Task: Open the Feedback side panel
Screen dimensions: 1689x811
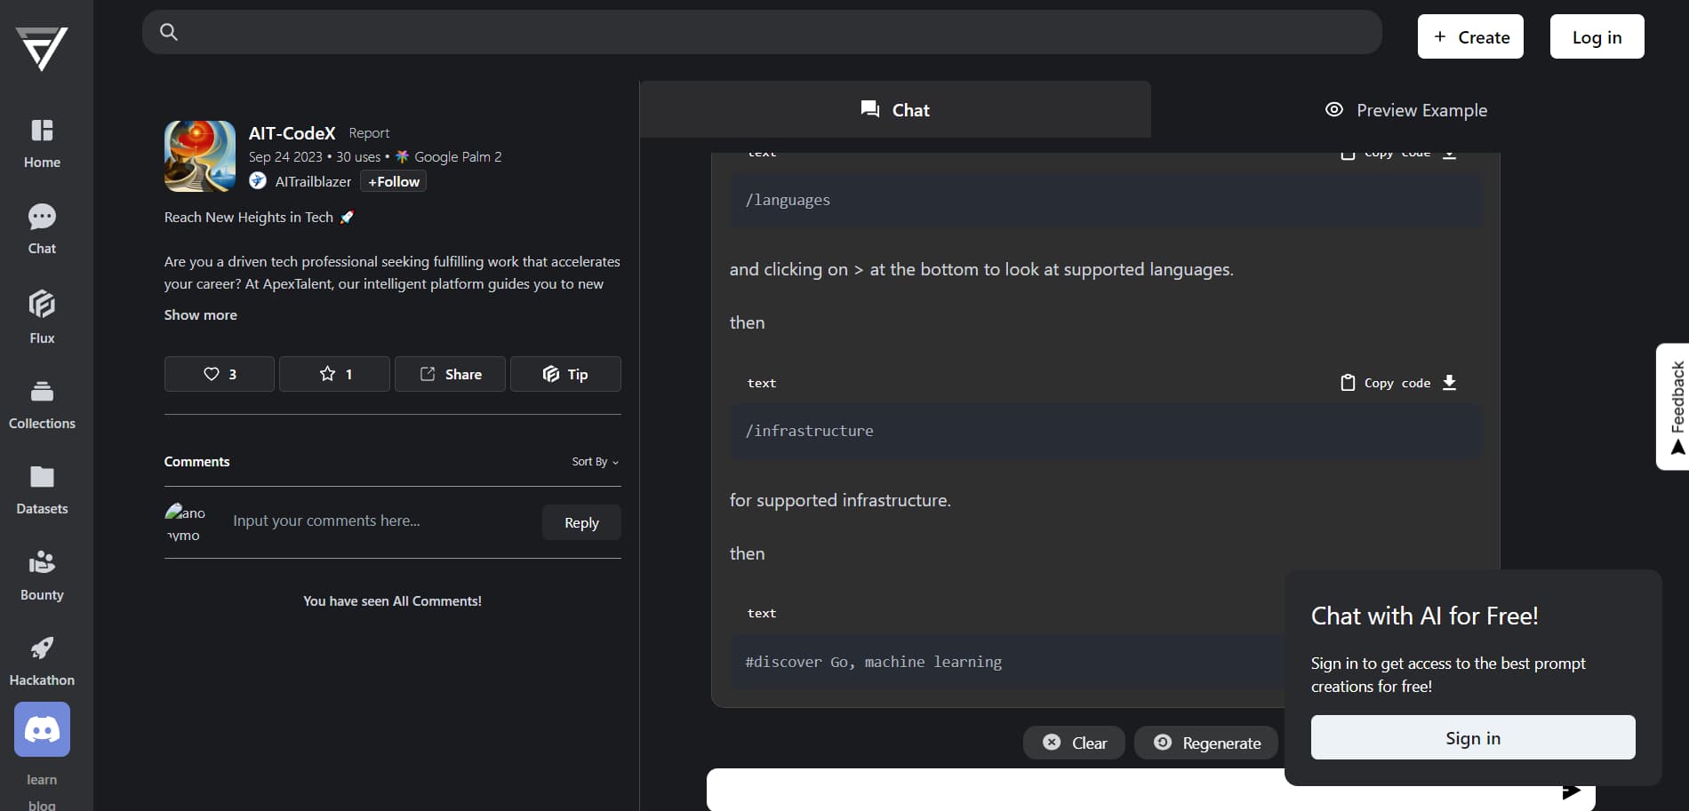Action: pos(1675,406)
